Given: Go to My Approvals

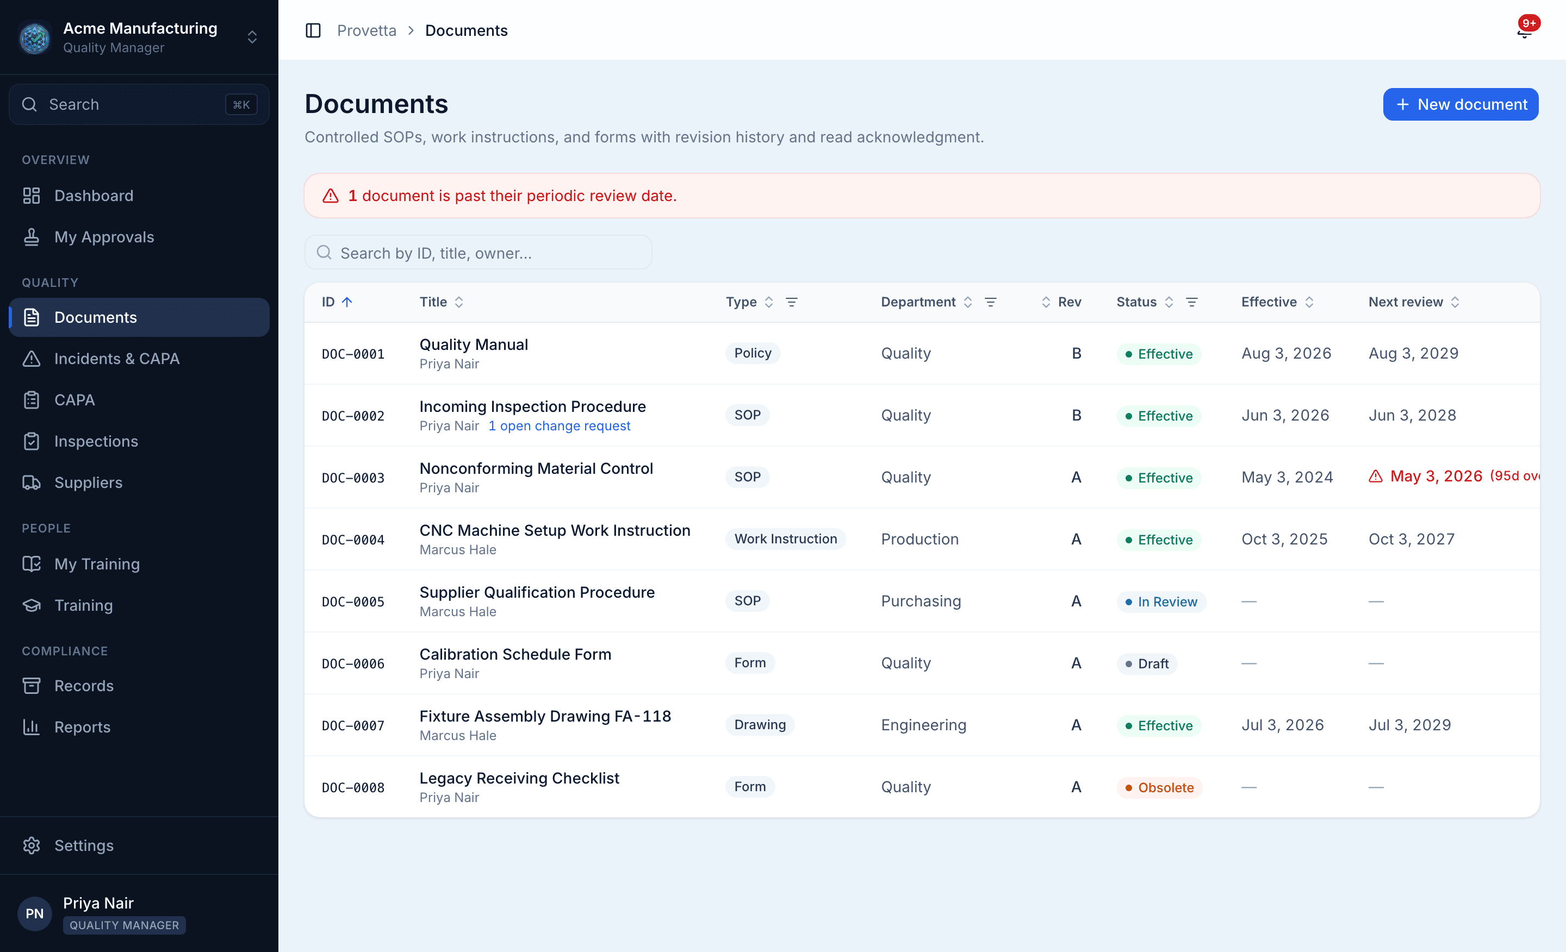Looking at the screenshot, I should [139, 237].
